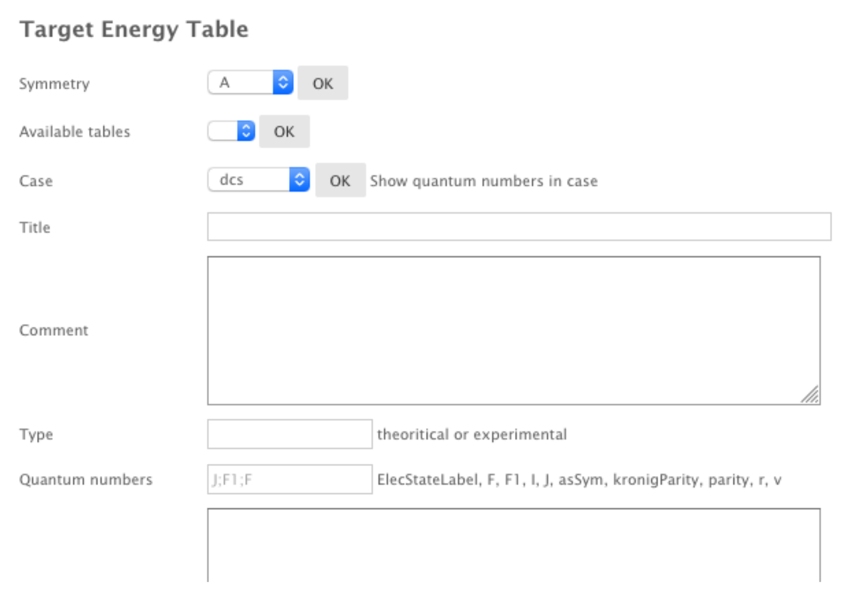This screenshot has height=595, width=842.
Task: Click the text area below Quantum numbers
Action: point(513,544)
